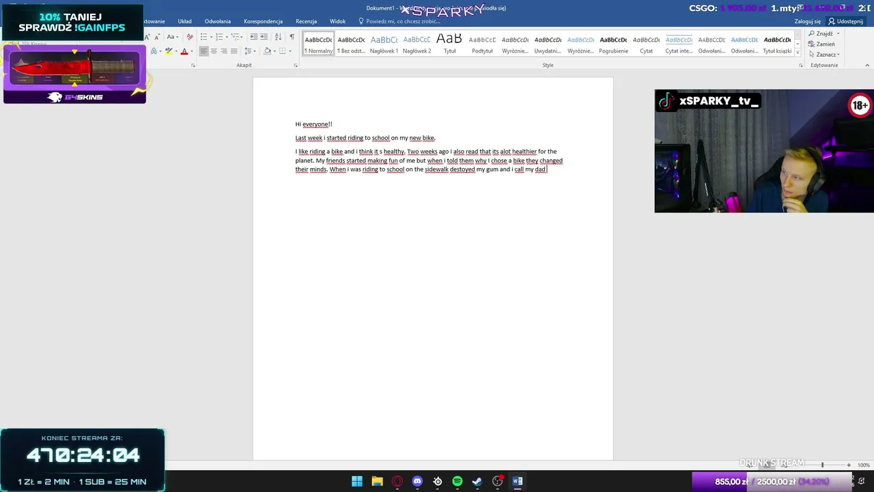The width and height of the screenshot is (874, 492).
Task: Toggle the show paragraph marks (¶) button
Action: (x=292, y=37)
